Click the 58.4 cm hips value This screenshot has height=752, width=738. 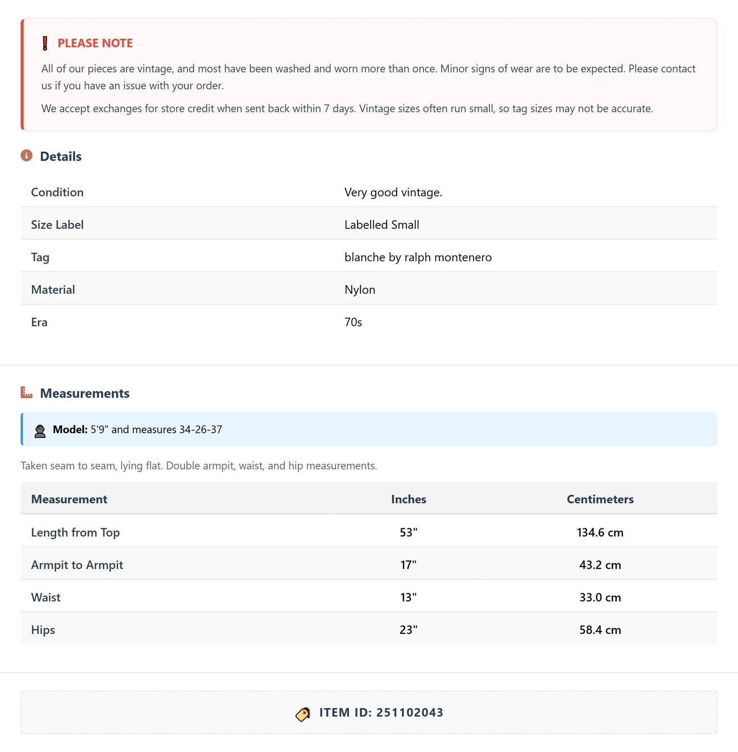coord(600,630)
